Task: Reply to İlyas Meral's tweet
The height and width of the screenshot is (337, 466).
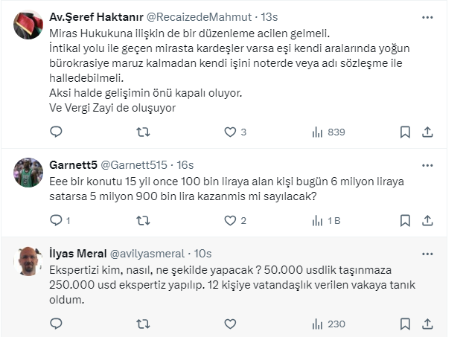Action: point(56,324)
